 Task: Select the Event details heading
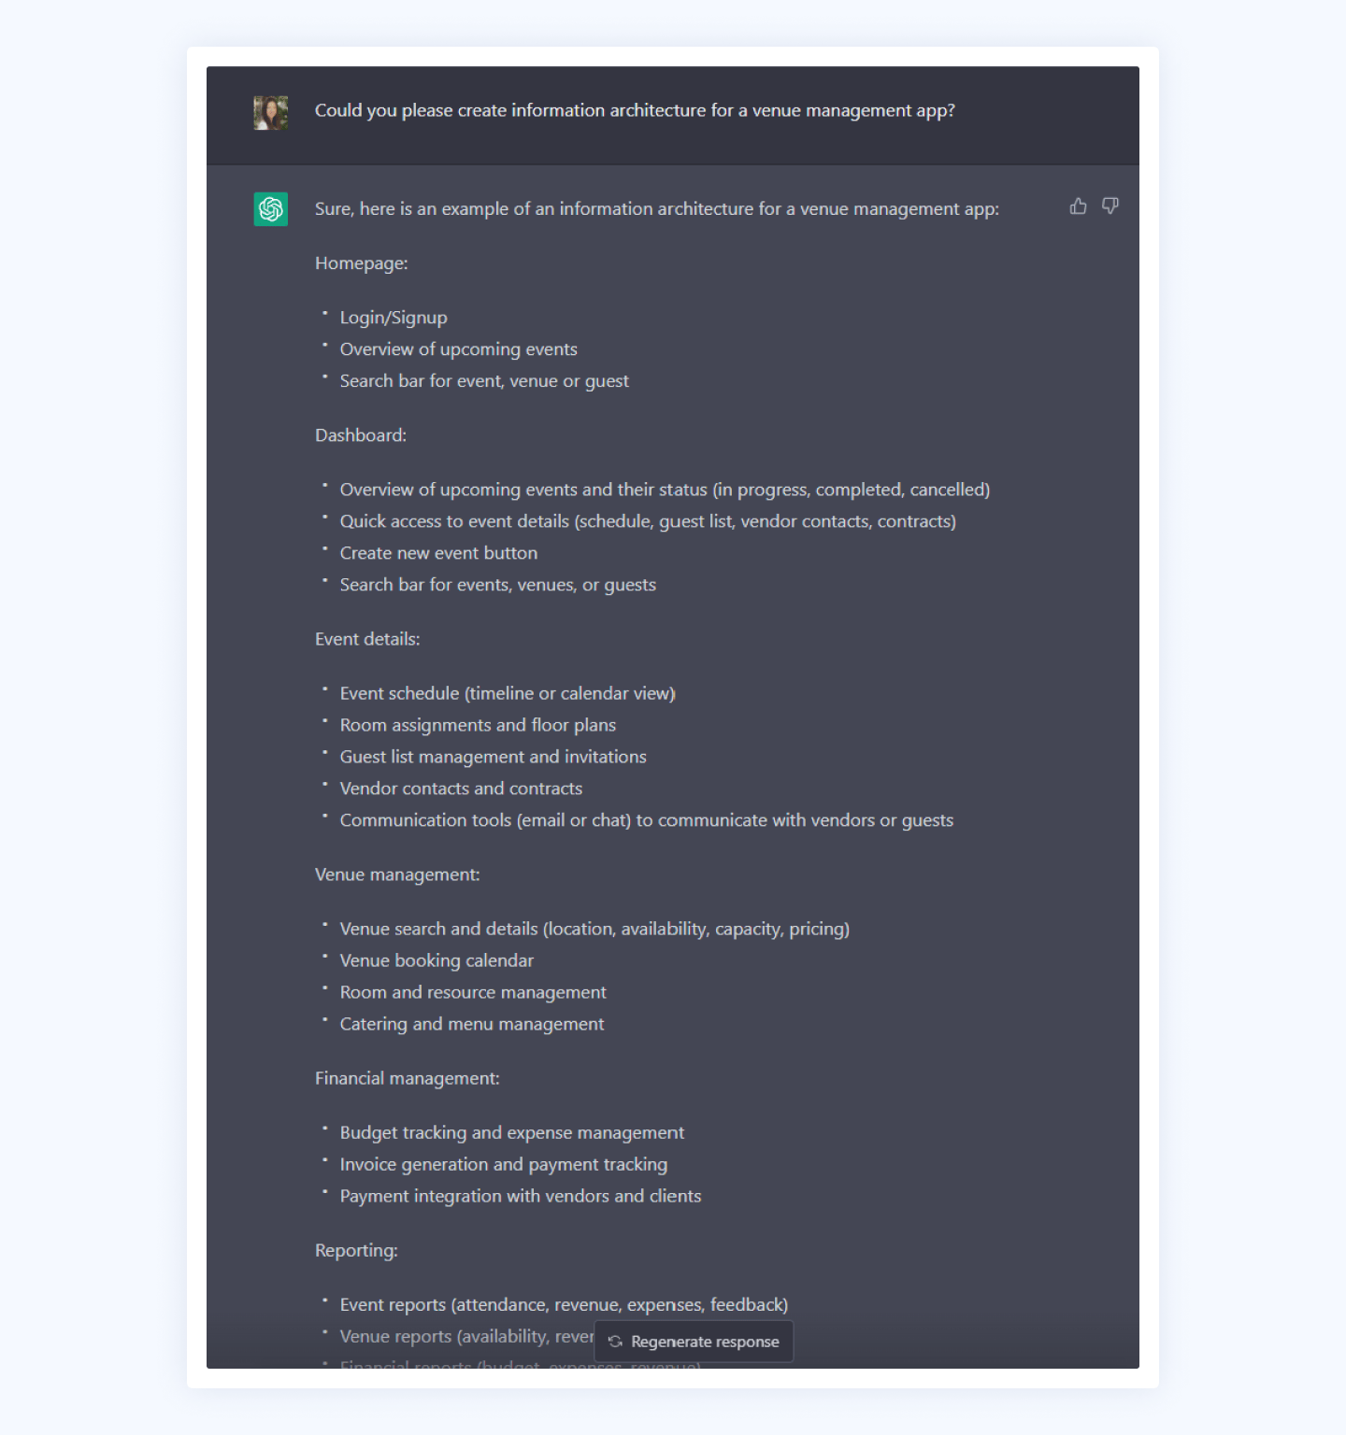(366, 639)
